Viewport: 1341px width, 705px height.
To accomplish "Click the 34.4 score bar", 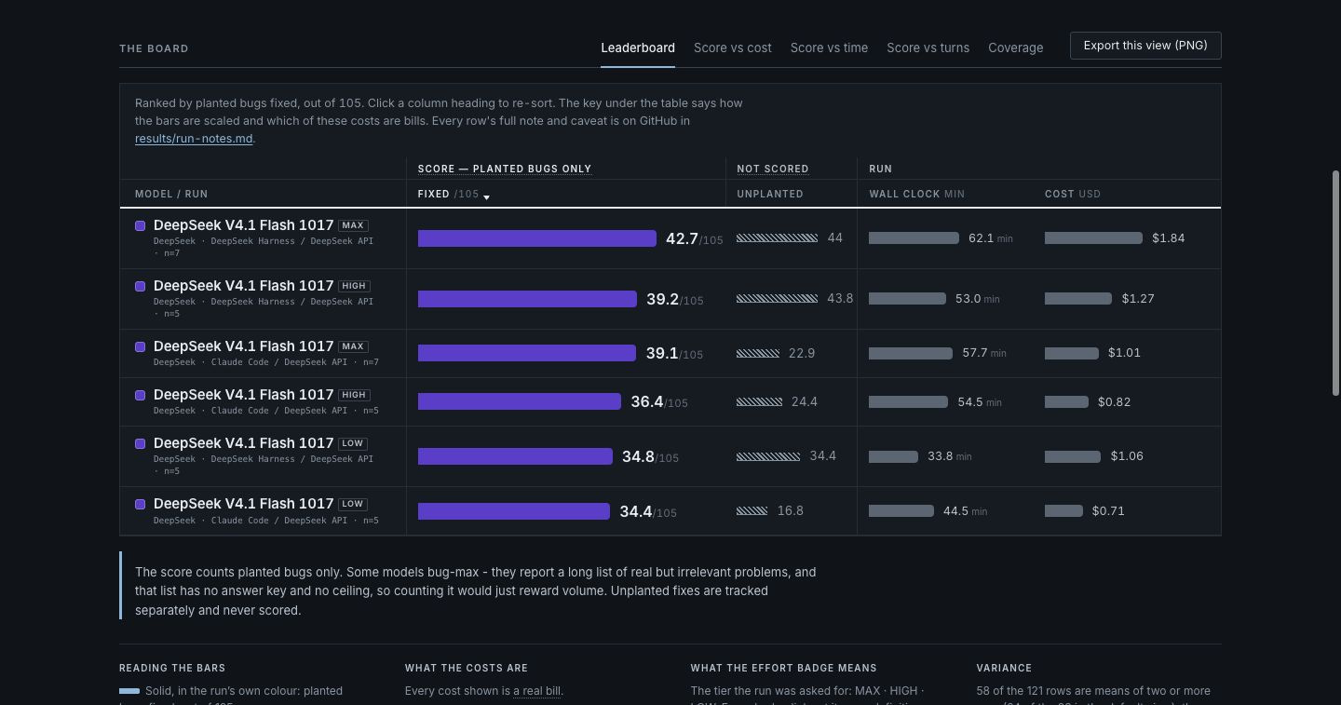I will tap(514, 511).
